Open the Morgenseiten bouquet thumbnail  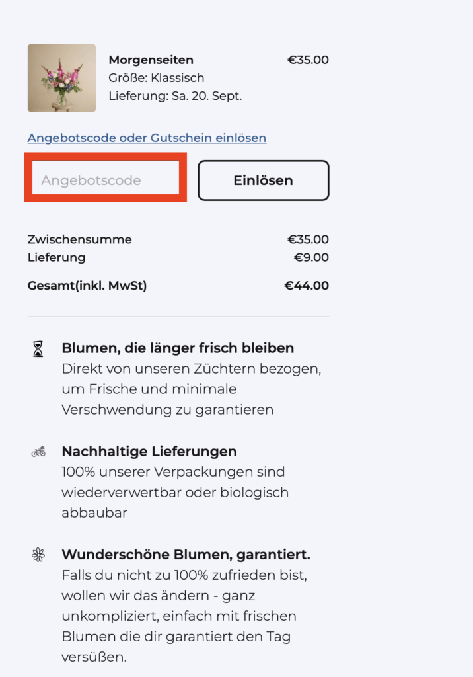[61, 78]
